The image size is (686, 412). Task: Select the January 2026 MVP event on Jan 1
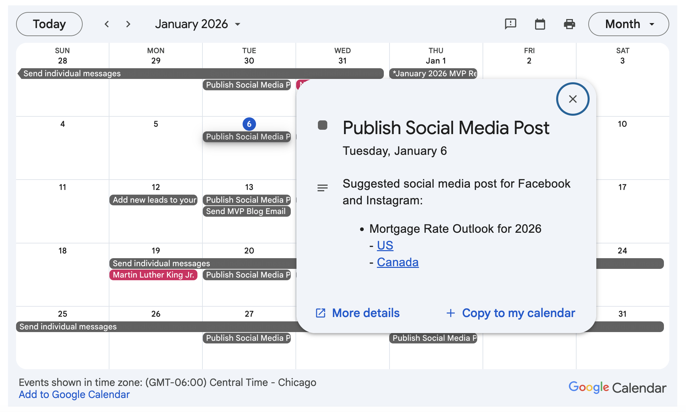[x=433, y=74]
